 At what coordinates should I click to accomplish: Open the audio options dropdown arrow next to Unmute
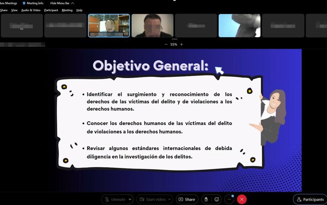click(x=130, y=199)
